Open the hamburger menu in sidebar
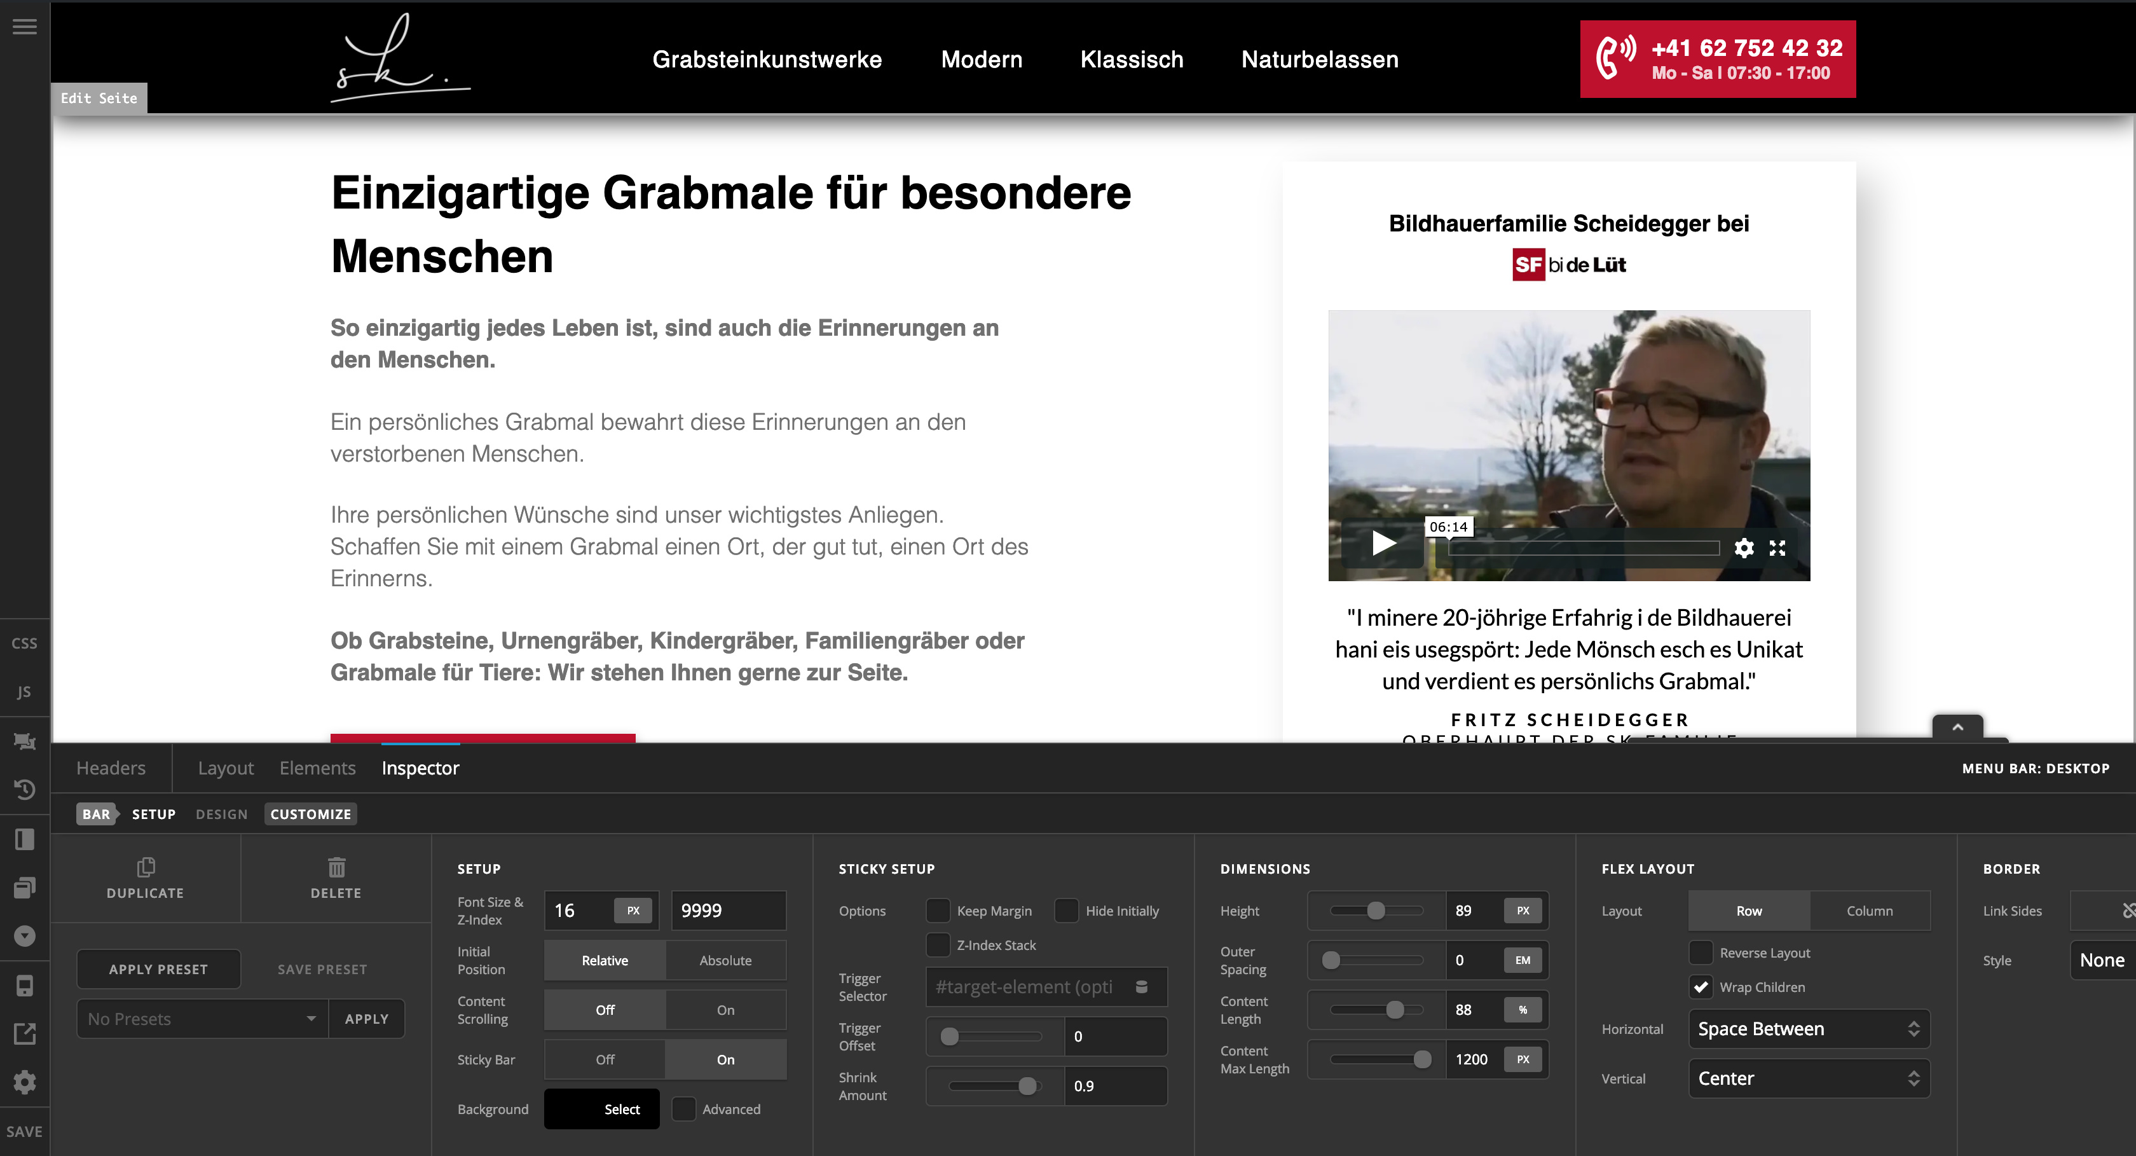This screenshot has width=2136, height=1156. pyautogui.click(x=25, y=27)
